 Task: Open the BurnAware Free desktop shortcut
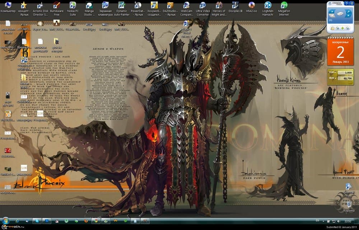coord(56,5)
